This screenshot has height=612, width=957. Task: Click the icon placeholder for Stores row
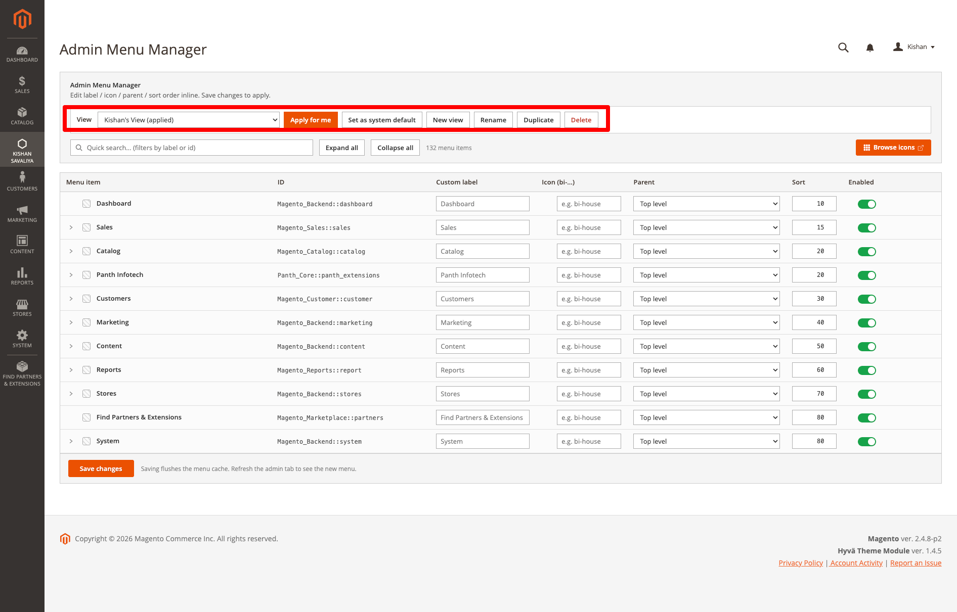point(86,394)
